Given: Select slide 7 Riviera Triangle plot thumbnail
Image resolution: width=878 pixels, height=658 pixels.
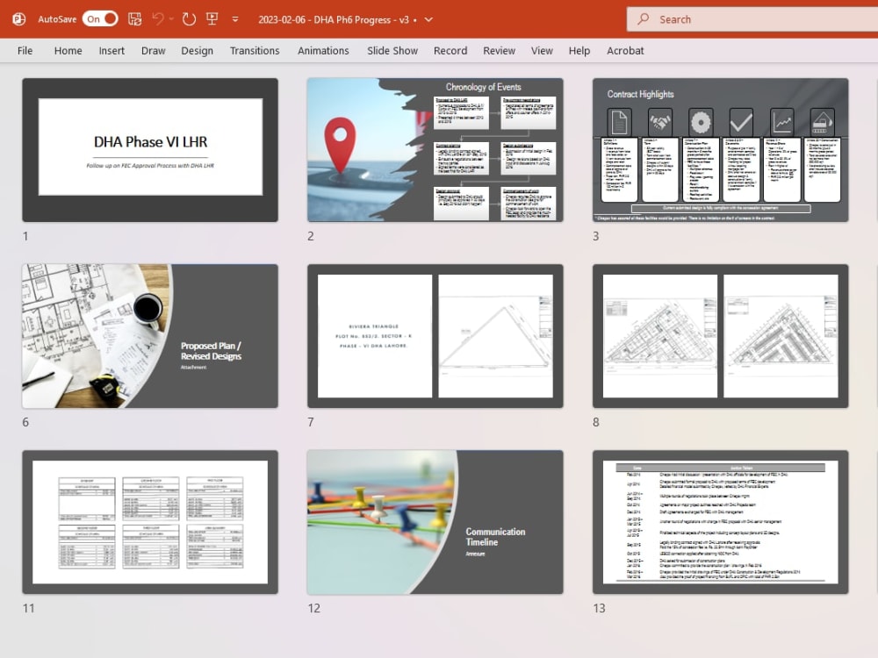Looking at the screenshot, I should 435,336.
